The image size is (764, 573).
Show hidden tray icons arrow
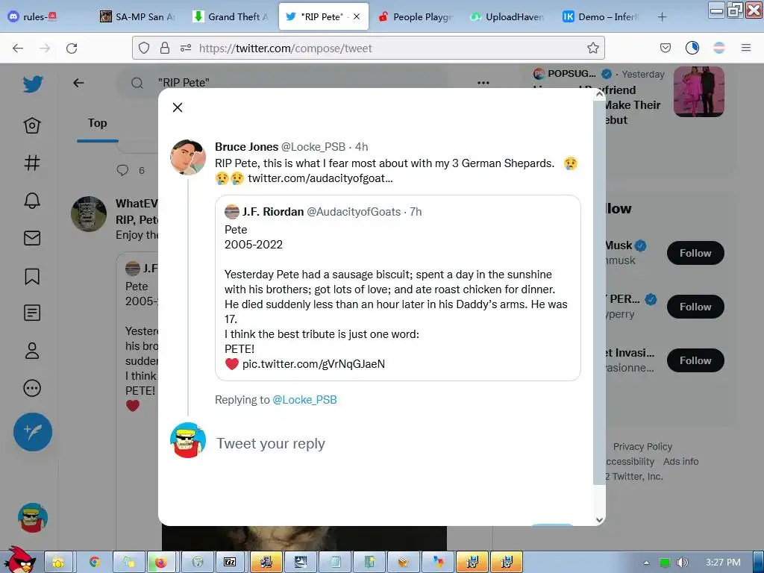click(646, 563)
